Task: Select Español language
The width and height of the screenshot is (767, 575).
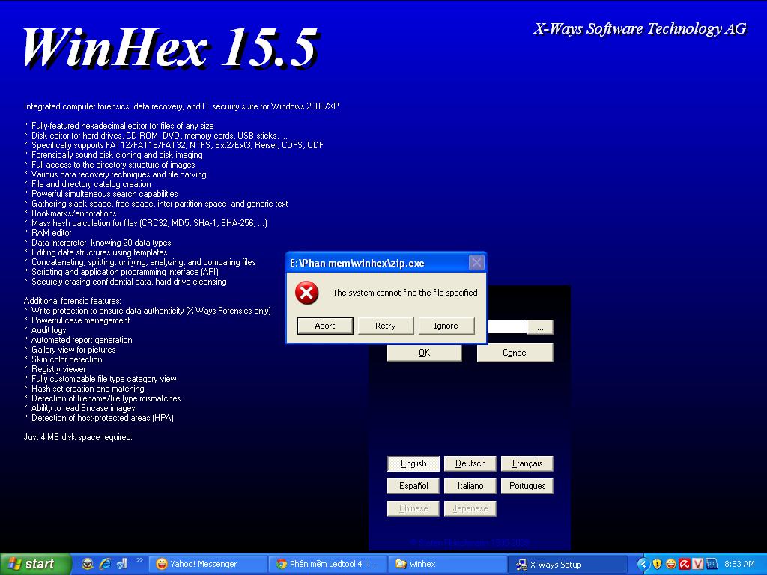Action: click(x=413, y=486)
